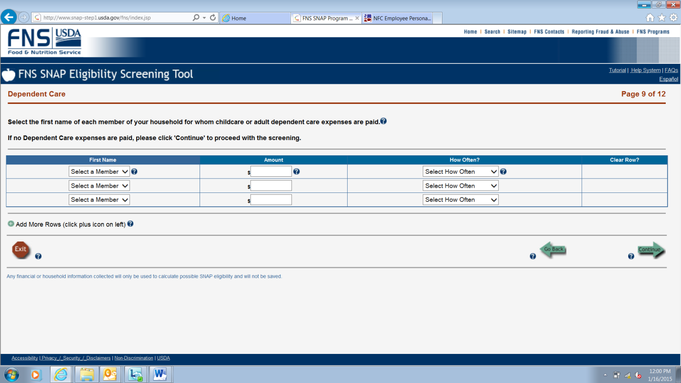The width and height of the screenshot is (681, 383).
Task: Open File Explorer folder icon in taskbar
Action: [87, 374]
